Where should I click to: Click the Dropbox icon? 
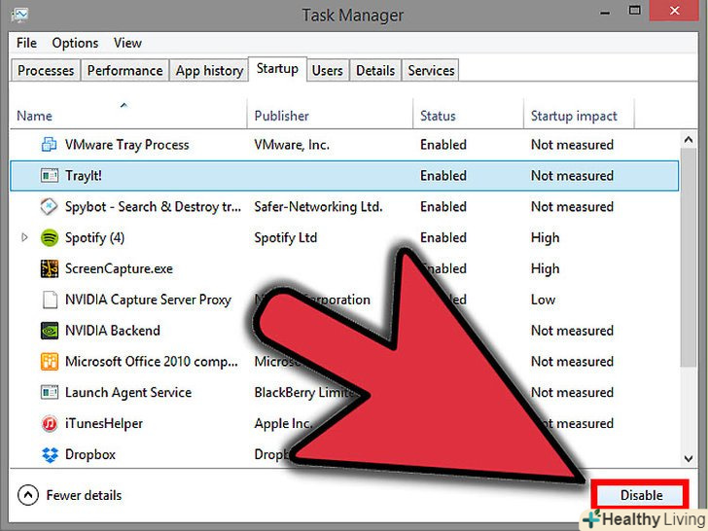pyautogui.click(x=50, y=455)
